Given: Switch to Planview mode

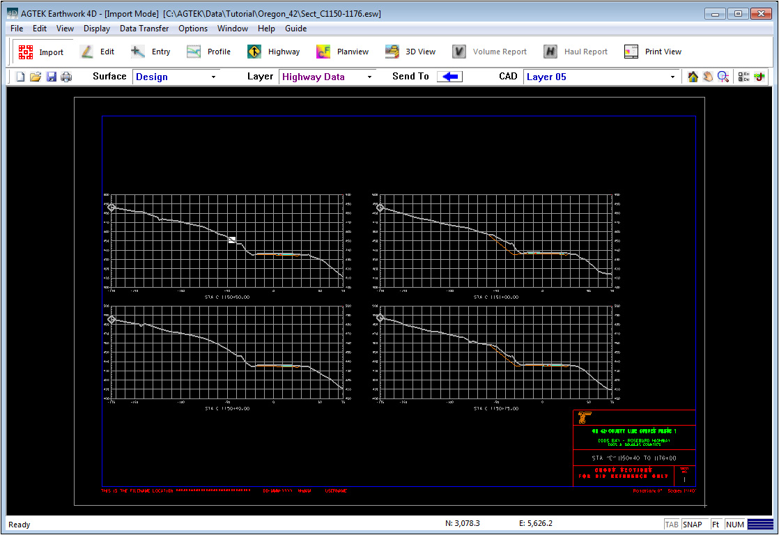Looking at the screenshot, I should 342,52.
